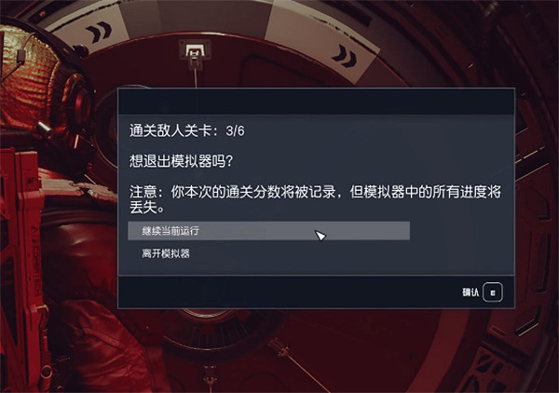Click the gold foil astronaut helmet
Viewport: 559px width, 393px height.
(x=29, y=76)
